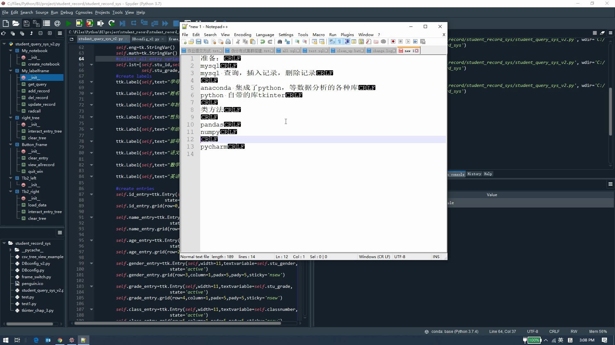Click the Spyder editor horizontal scrollbar
This screenshot has width=615, height=345.
(x=178, y=323)
